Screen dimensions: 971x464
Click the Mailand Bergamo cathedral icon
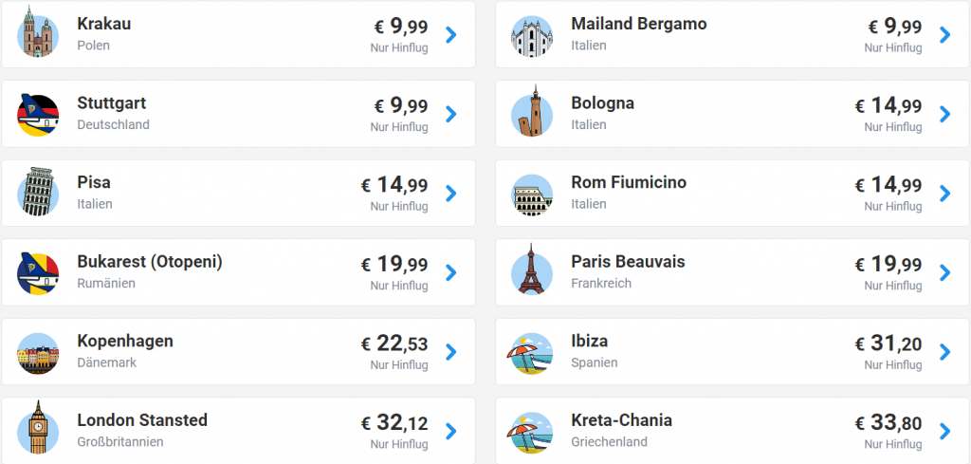pos(532,36)
